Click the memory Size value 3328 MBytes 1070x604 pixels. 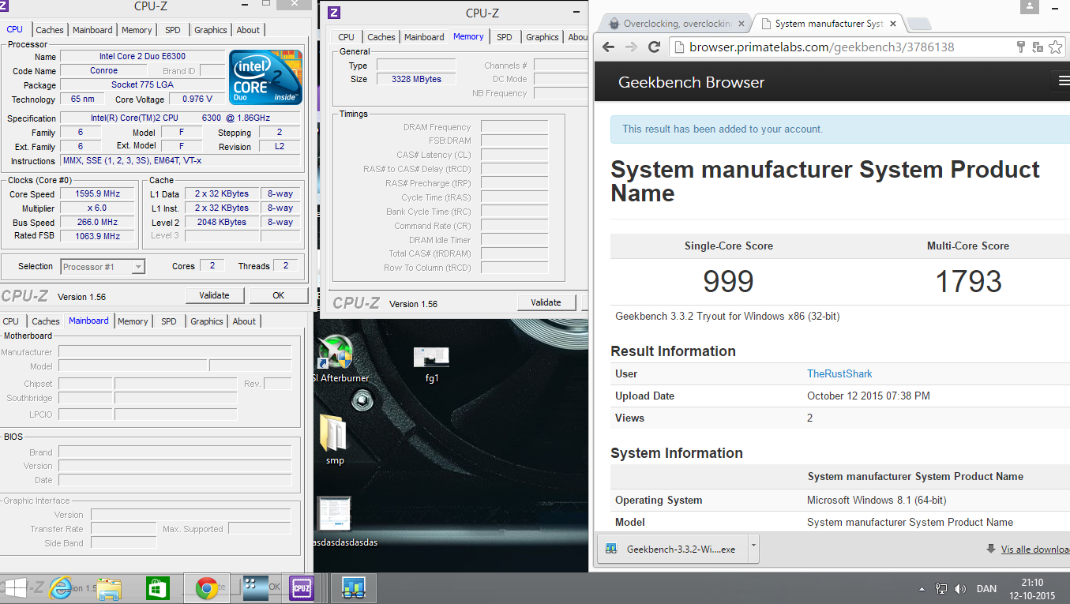(416, 79)
